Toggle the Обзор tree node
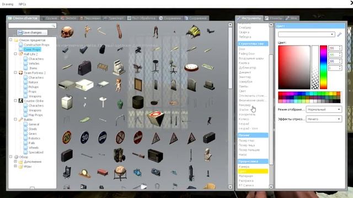The height and width of the screenshot is (198, 353). pyautogui.click(x=10, y=157)
